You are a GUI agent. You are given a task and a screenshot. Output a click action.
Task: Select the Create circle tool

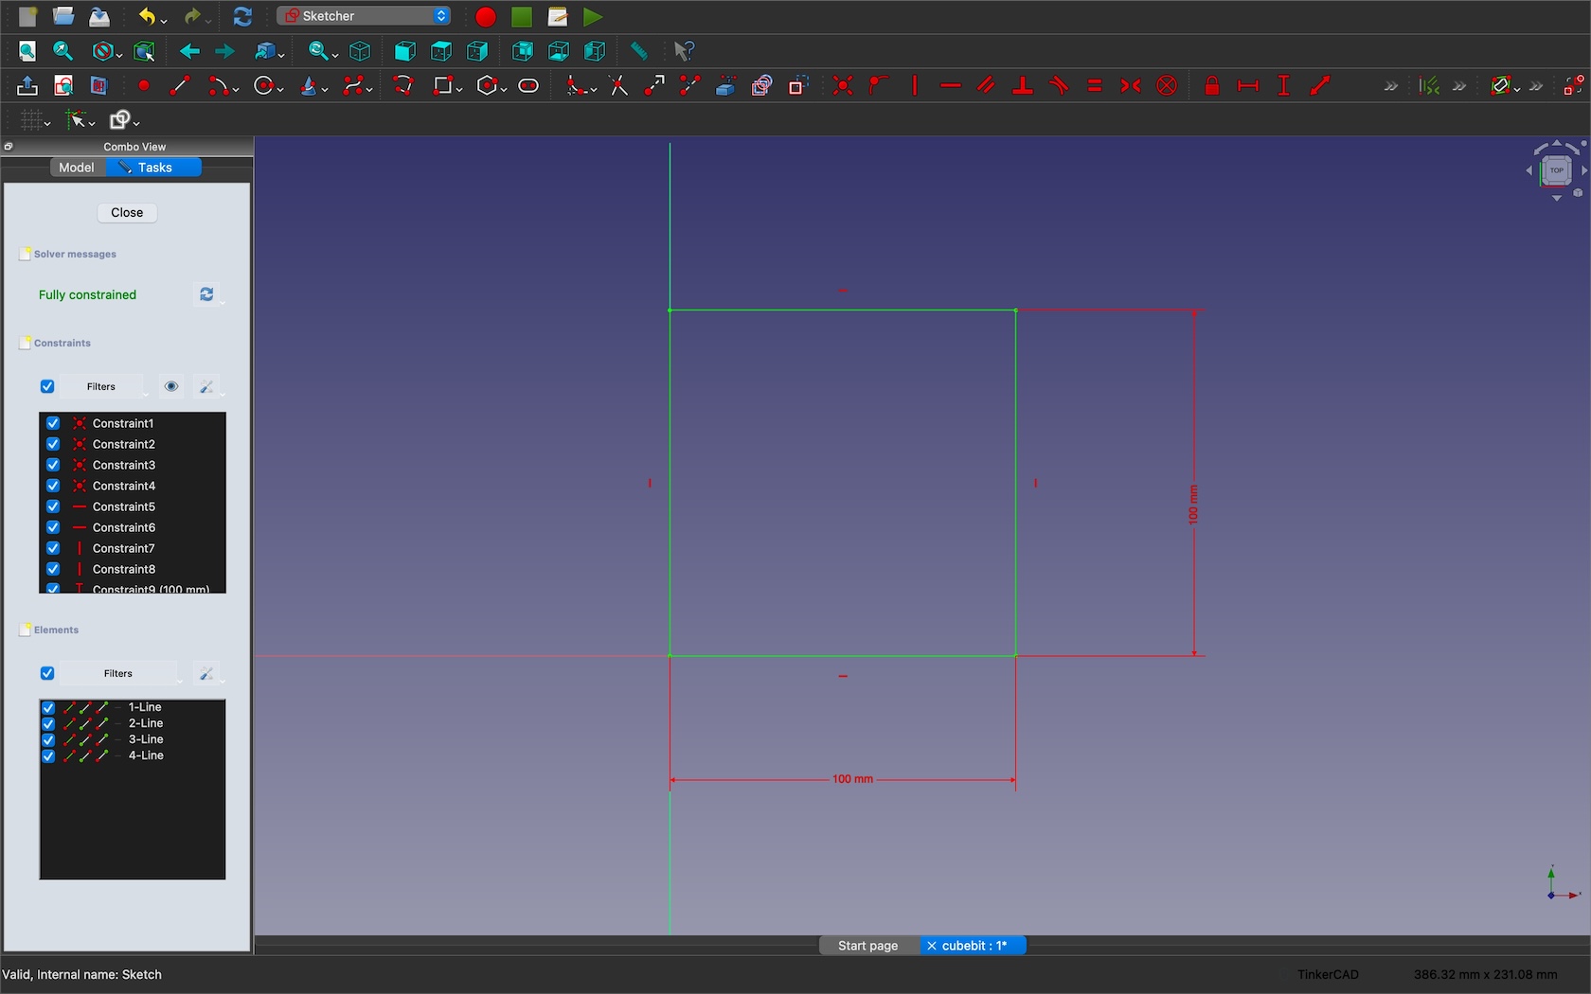click(x=264, y=86)
